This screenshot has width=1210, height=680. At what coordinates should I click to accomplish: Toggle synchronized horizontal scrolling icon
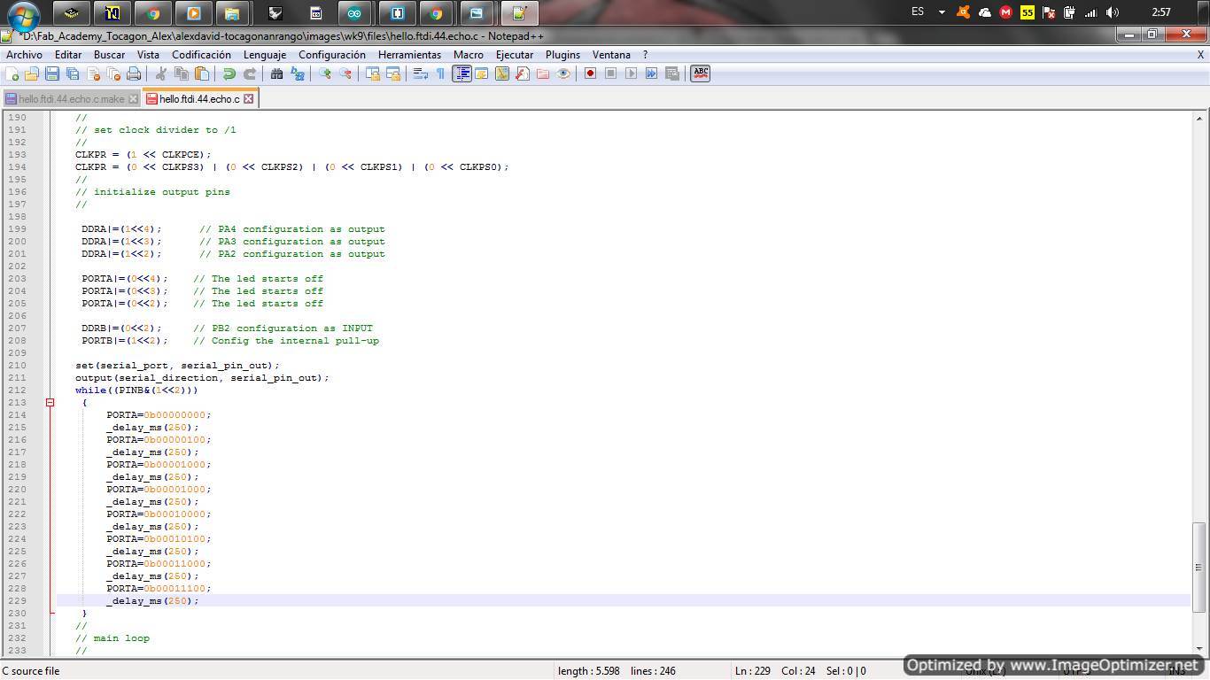[x=392, y=73]
